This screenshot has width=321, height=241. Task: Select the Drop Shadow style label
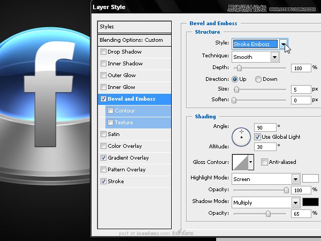[125, 51]
